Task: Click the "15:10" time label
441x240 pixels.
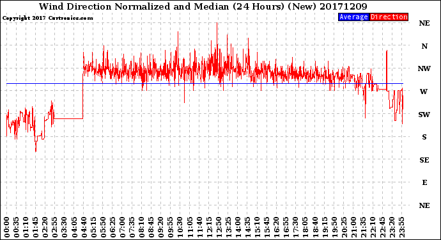Action: 257,227
